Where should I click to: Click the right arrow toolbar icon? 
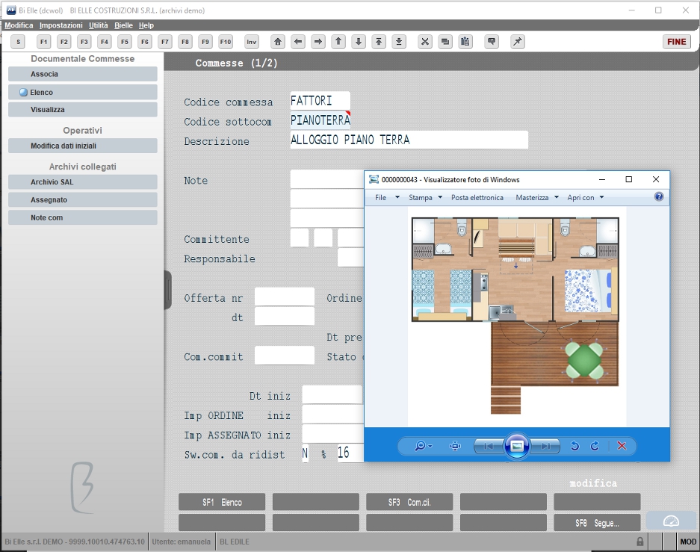click(x=318, y=42)
